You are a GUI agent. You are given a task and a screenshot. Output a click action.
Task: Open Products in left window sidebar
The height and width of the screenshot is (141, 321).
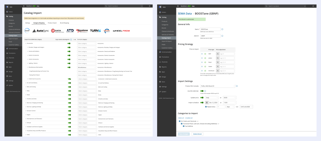[x=11, y=20]
